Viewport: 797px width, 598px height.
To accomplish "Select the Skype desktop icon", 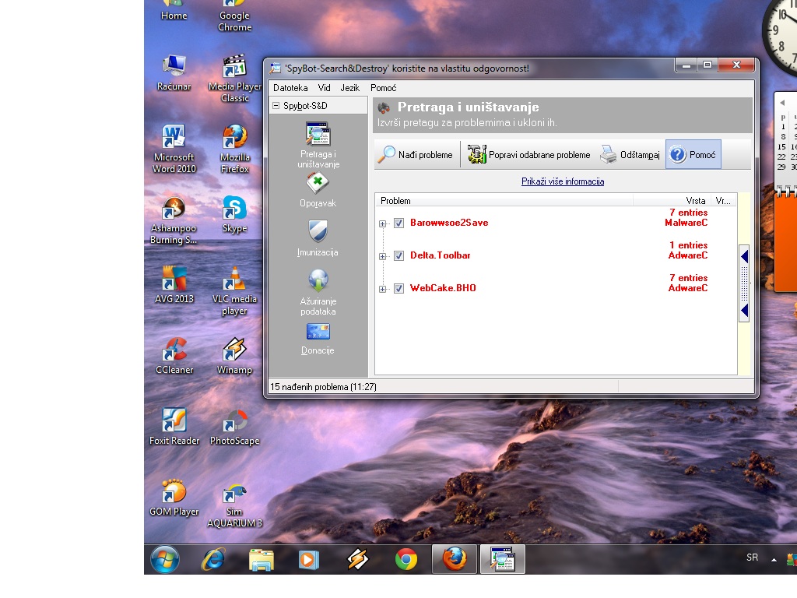I will point(234,215).
